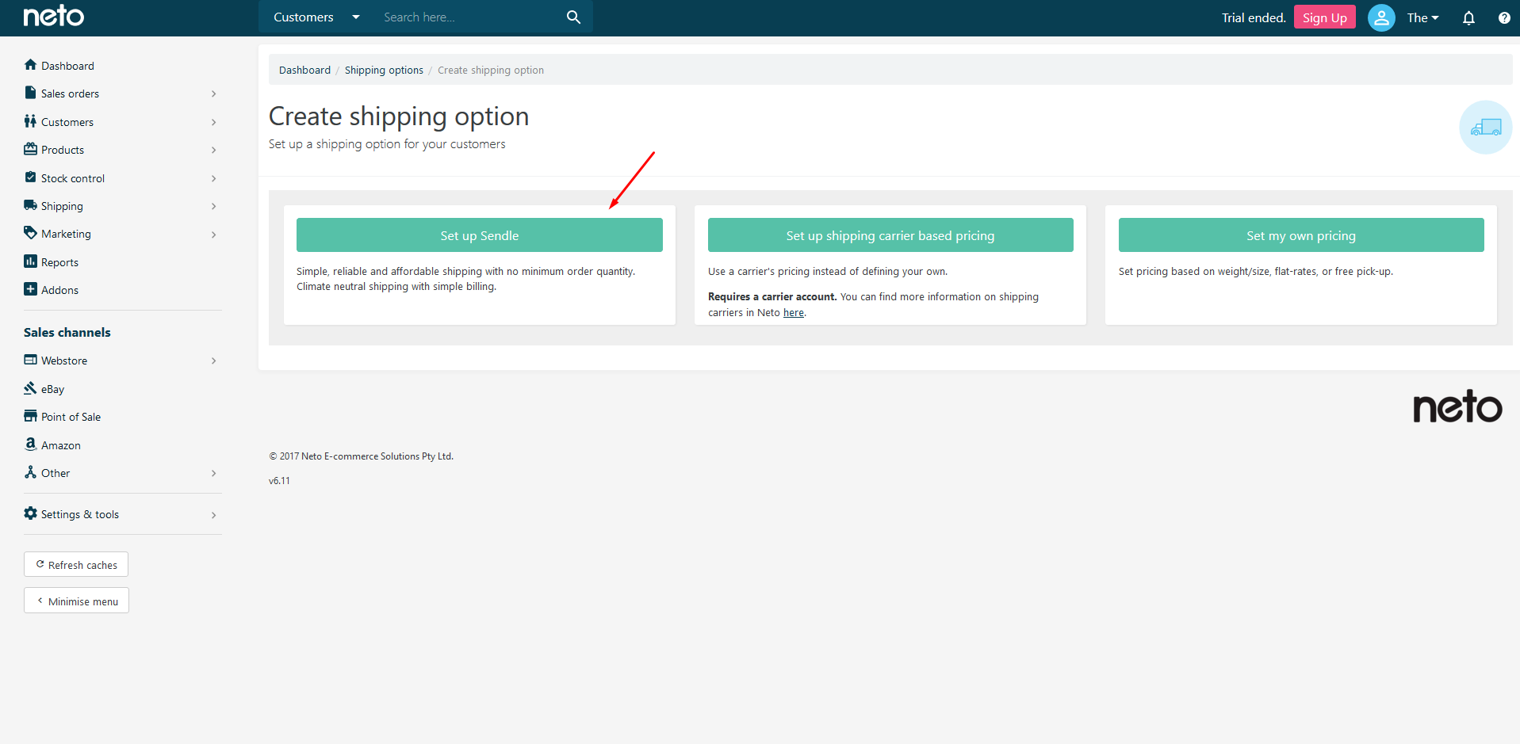Click the Amazon logo icon
Viewport: 1520px width, 744px height.
(x=30, y=444)
